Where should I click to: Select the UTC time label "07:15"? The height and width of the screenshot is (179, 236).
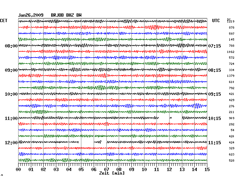pos(215,46)
